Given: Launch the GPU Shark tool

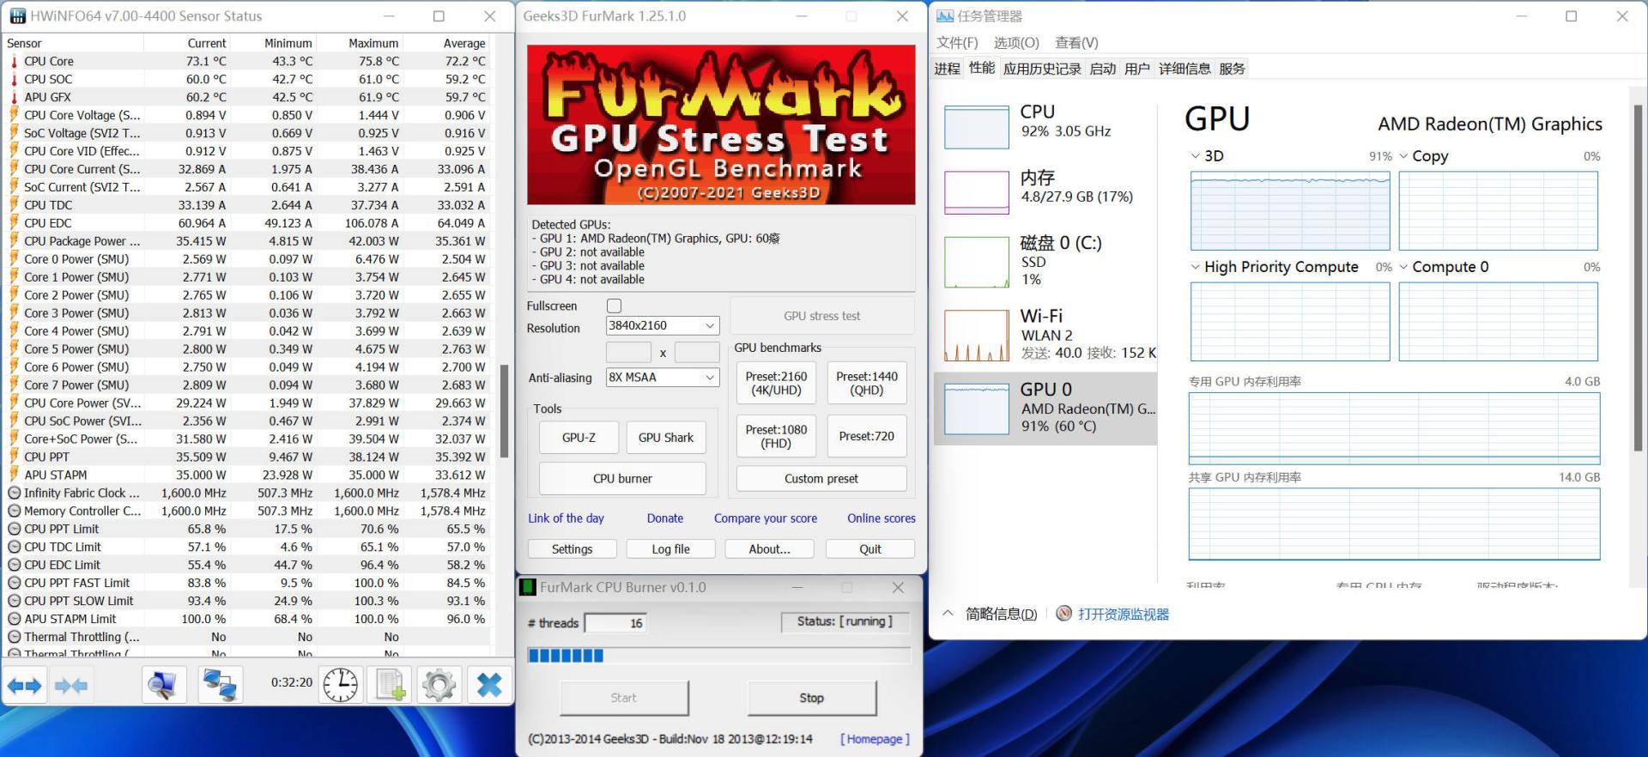Looking at the screenshot, I should (x=666, y=438).
